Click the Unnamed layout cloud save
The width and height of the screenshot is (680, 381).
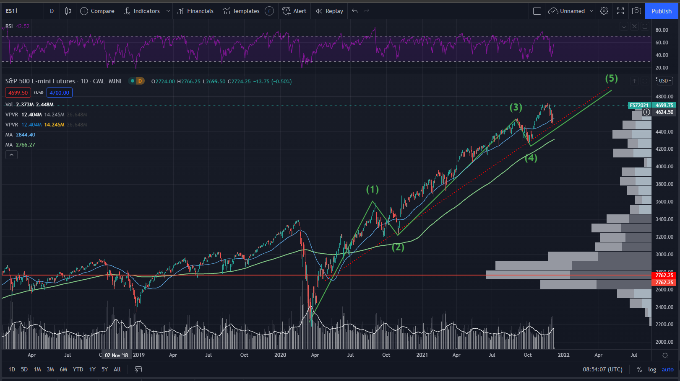tap(567, 11)
